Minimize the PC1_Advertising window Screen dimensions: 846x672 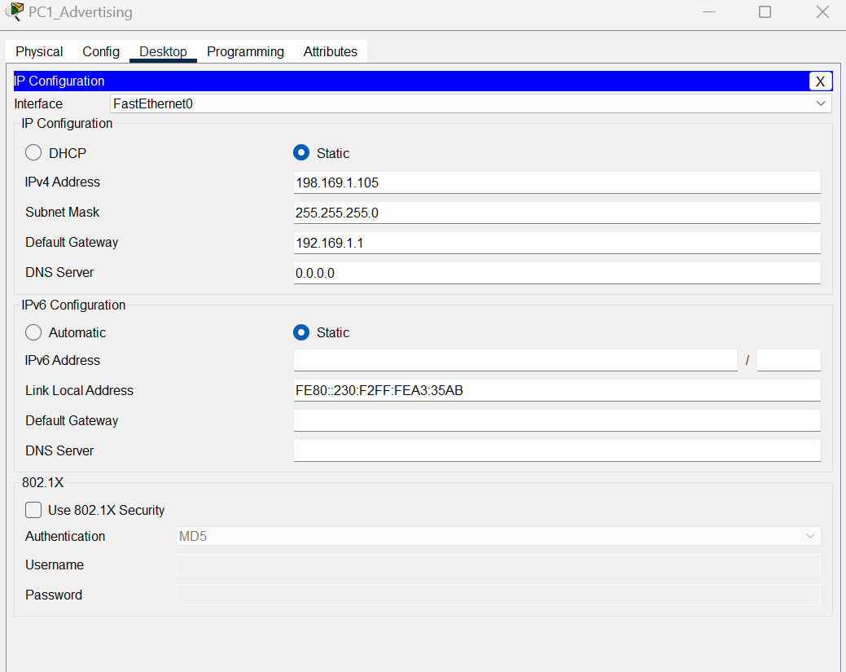(709, 12)
